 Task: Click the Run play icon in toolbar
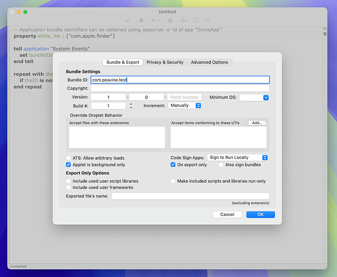coord(154,20)
